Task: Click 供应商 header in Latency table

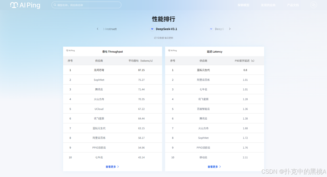Action: pyautogui.click(x=203, y=61)
